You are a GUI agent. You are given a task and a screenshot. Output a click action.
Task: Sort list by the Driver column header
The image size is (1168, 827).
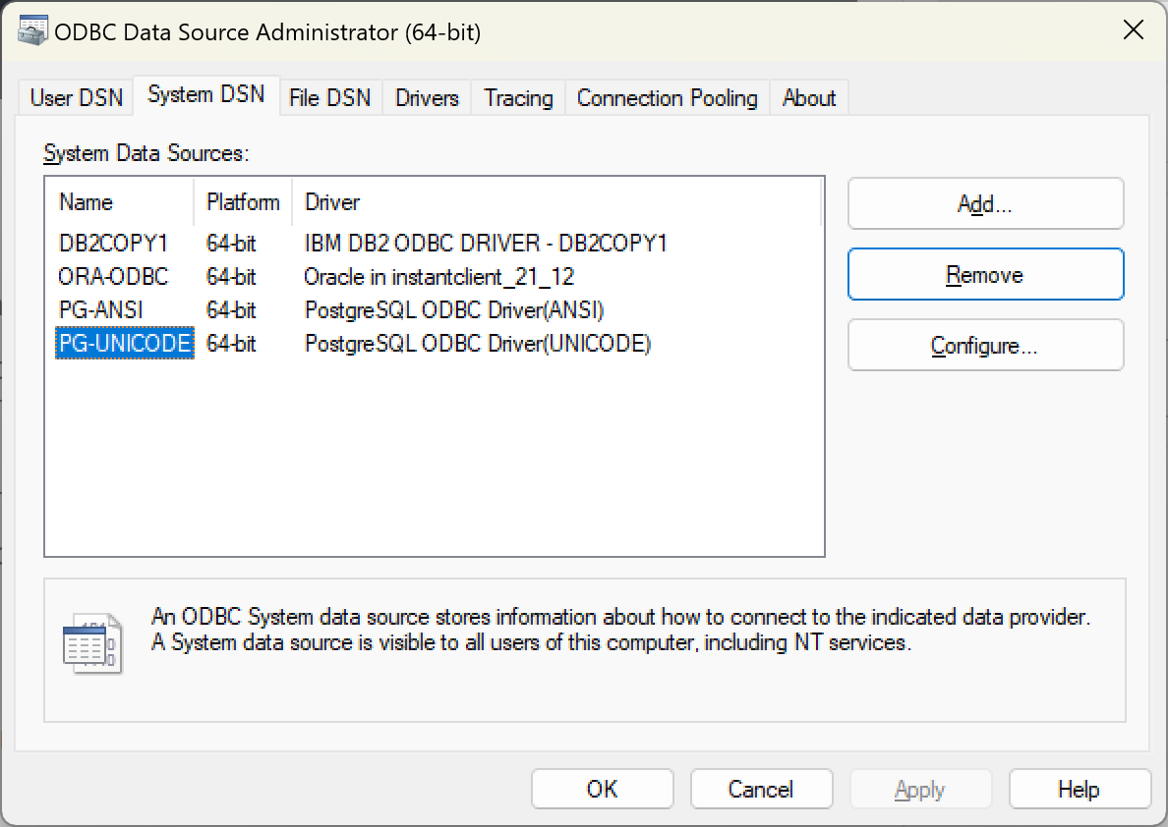[x=332, y=202]
